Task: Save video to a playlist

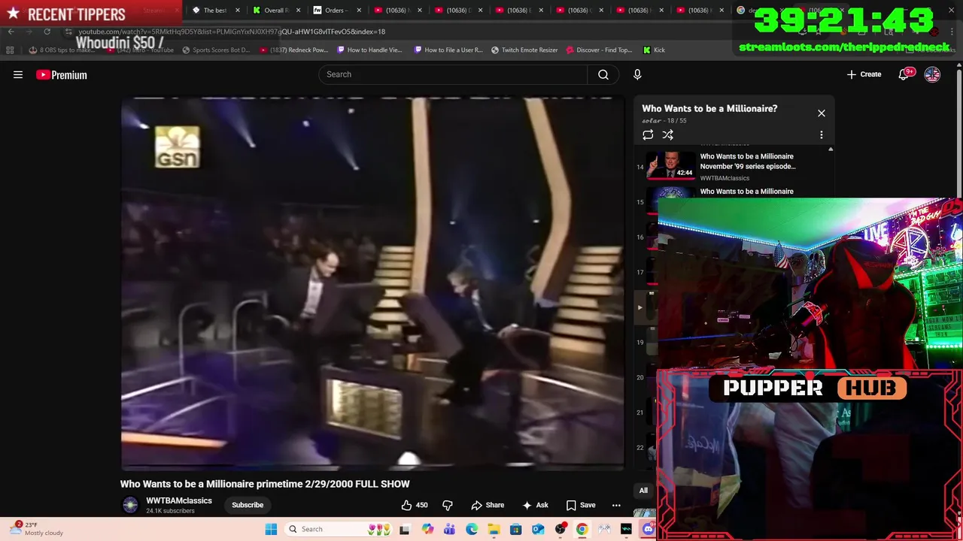Action: [x=581, y=505]
